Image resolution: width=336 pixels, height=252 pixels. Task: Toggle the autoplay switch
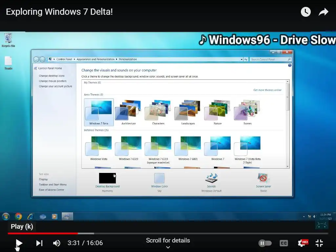(265, 243)
